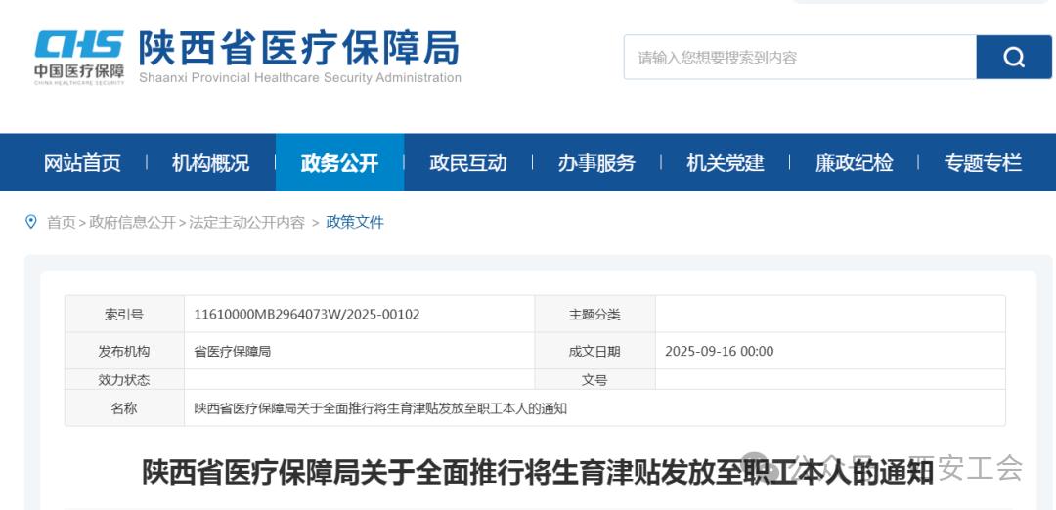1056x510 pixels.
Task: Click the CHS China Healthcare Security logo
Action: pos(79,57)
